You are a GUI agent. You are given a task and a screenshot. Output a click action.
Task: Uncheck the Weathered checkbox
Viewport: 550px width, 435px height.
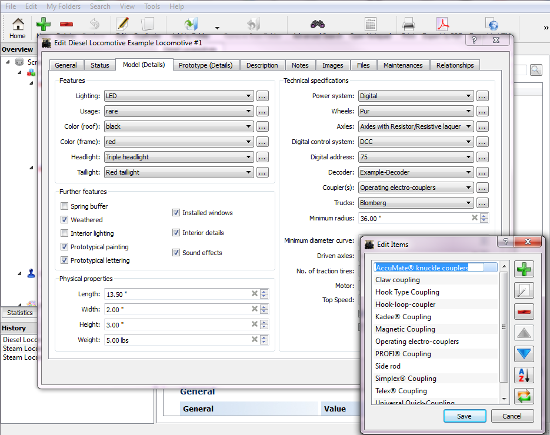point(64,219)
